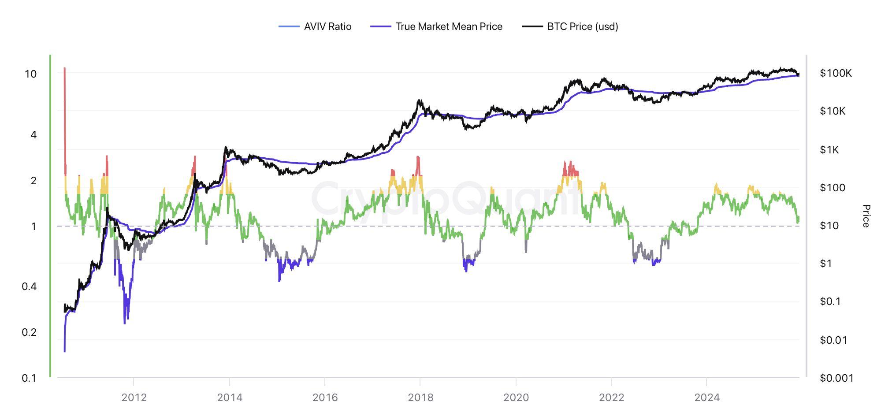Select the 2012 tick on the time axis

point(134,398)
